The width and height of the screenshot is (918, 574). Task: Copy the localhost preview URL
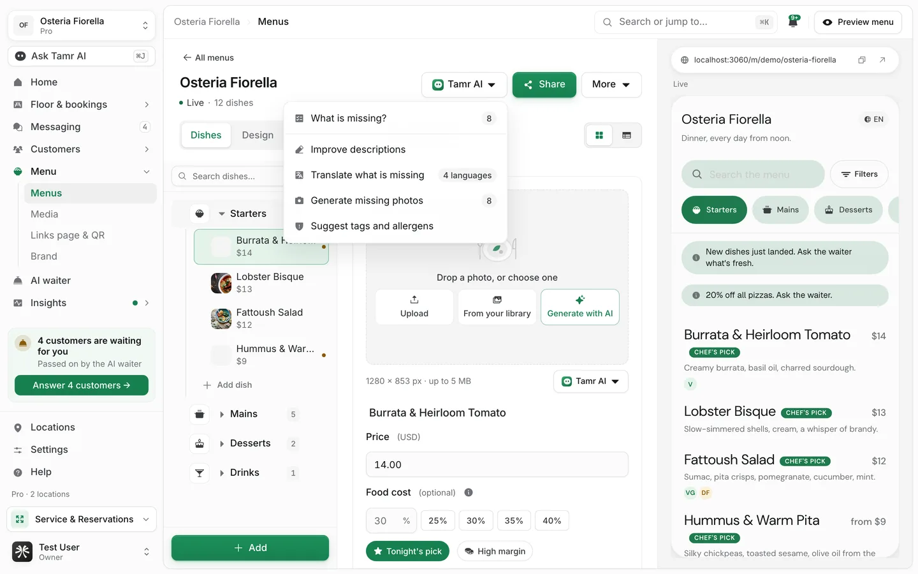(x=861, y=60)
